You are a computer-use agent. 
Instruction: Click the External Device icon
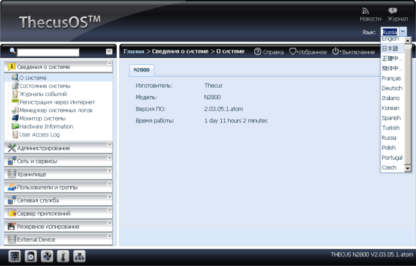[x=11, y=240]
